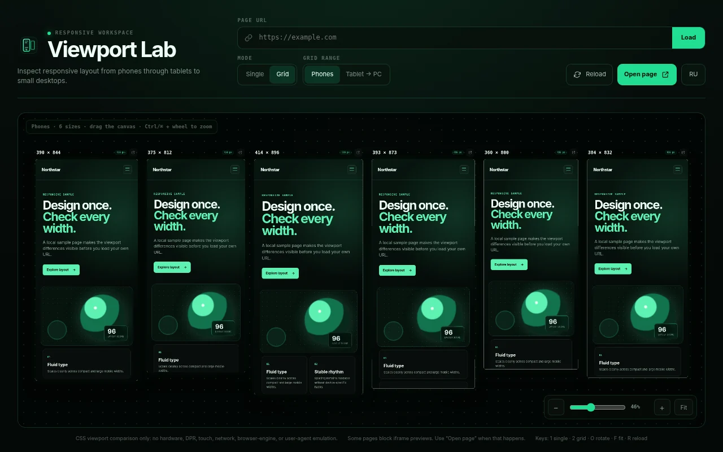Switch language with the RU button
The image size is (723, 452).
pos(693,75)
